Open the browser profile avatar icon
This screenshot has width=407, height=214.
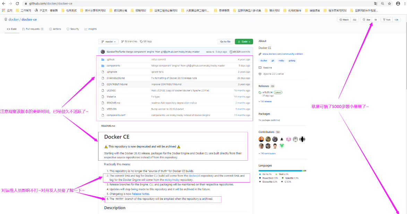point(398,3)
